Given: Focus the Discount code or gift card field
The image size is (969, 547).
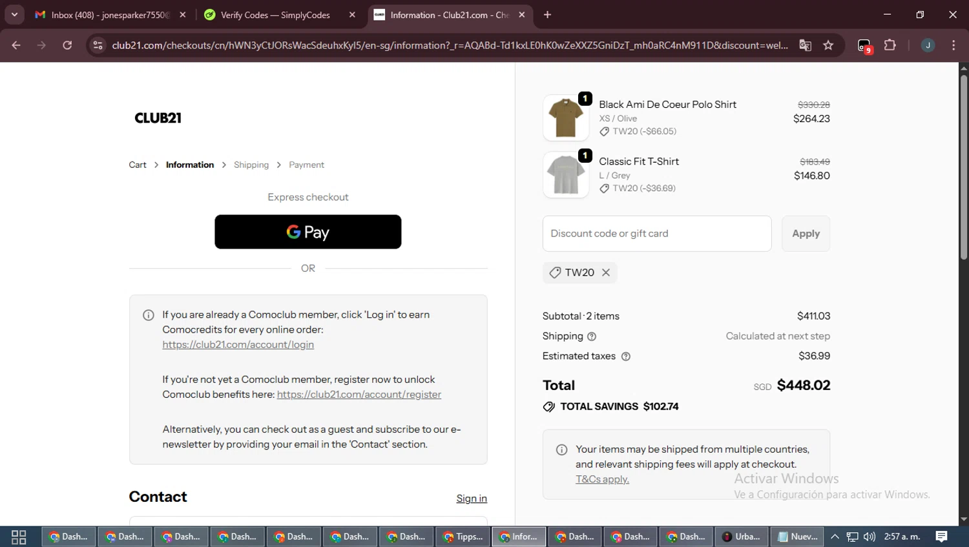Looking at the screenshot, I should click(657, 234).
